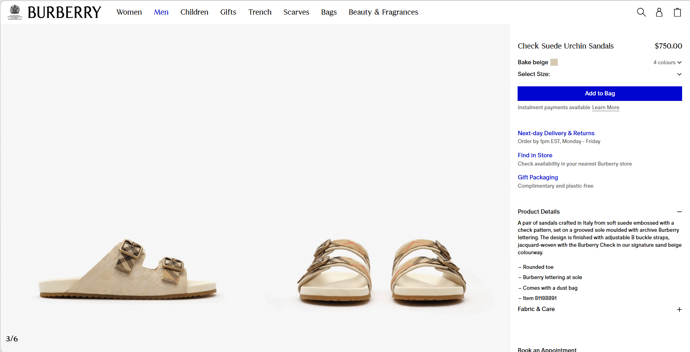Follow the Learn More instalment link
The width and height of the screenshot is (690, 352).
coord(605,108)
